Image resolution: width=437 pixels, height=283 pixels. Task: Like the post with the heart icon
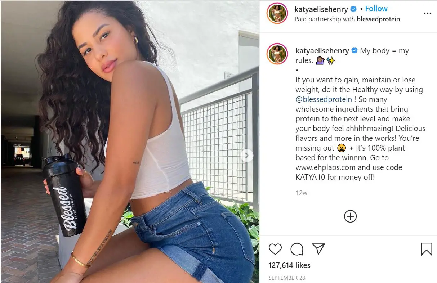[275, 249]
